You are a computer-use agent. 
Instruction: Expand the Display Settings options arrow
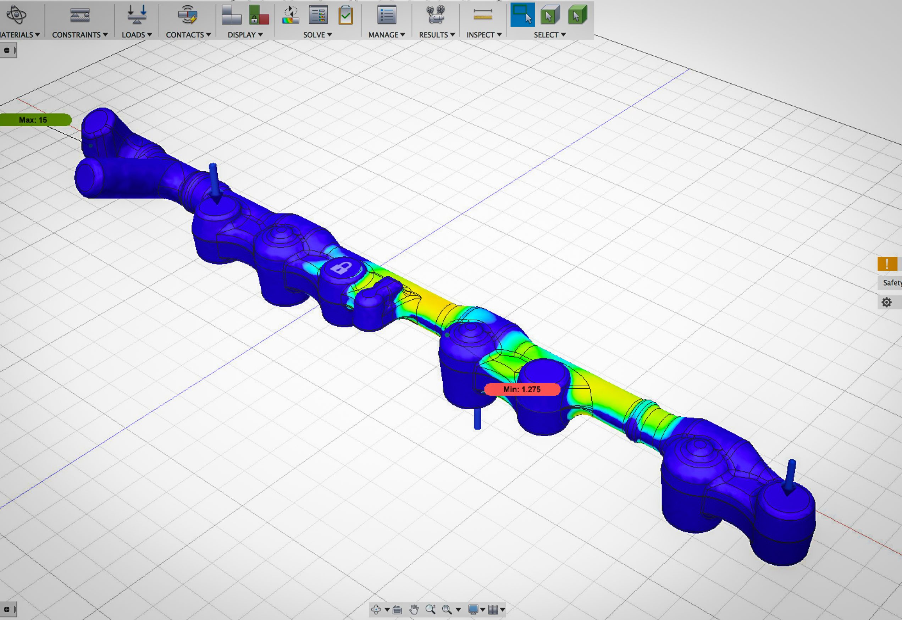click(x=482, y=609)
